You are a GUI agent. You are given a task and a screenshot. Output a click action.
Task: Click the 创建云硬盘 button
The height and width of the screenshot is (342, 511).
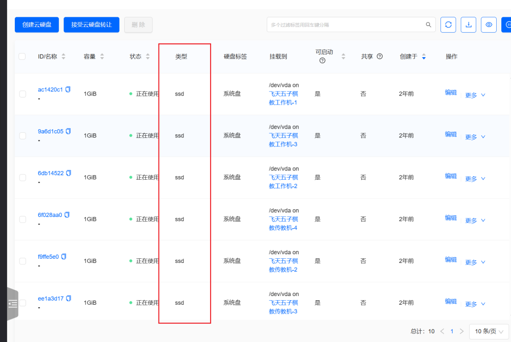(x=37, y=25)
